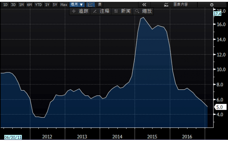This screenshot has height=142, width=228.
Task: Switch chart to the 1M range
Action: [x=21, y=5]
